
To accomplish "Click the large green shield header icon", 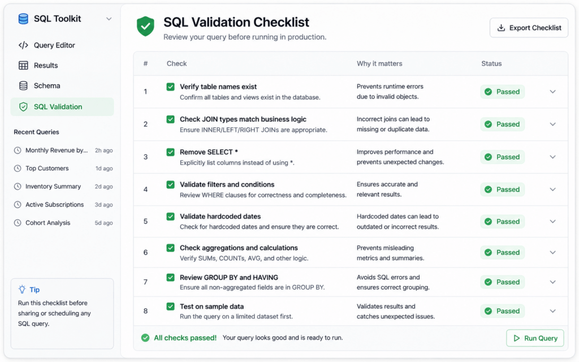I will point(145,27).
